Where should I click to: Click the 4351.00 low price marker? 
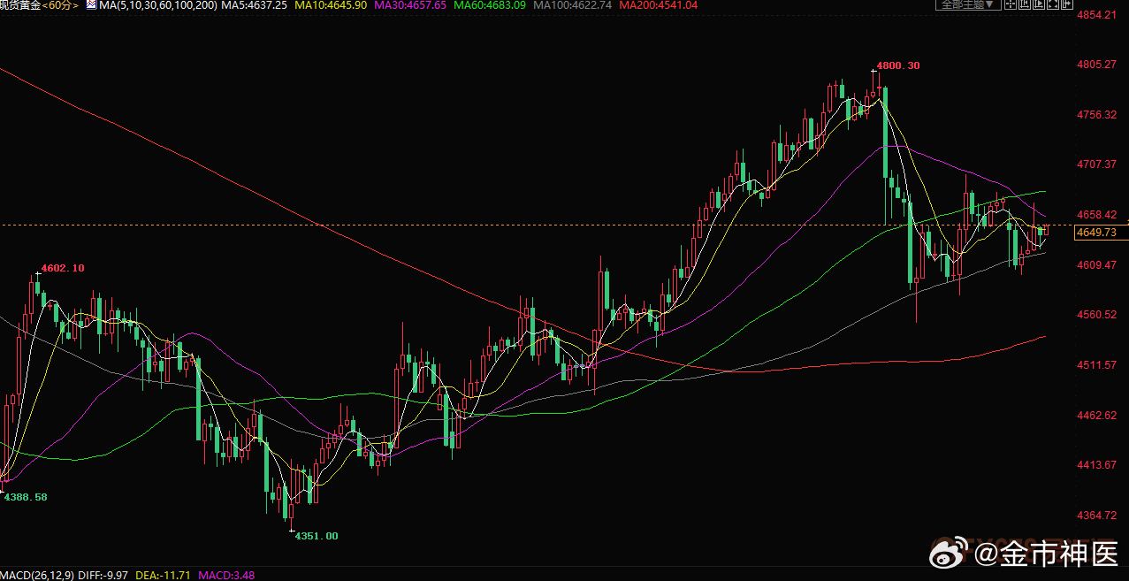click(316, 536)
